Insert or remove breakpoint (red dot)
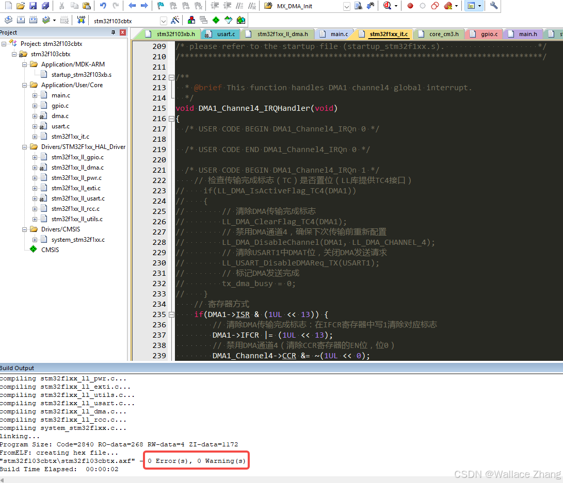 coord(410,6)
